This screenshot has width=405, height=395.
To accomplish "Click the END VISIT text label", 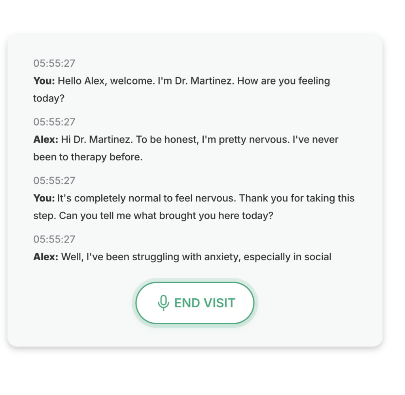I will pos(204,303).
